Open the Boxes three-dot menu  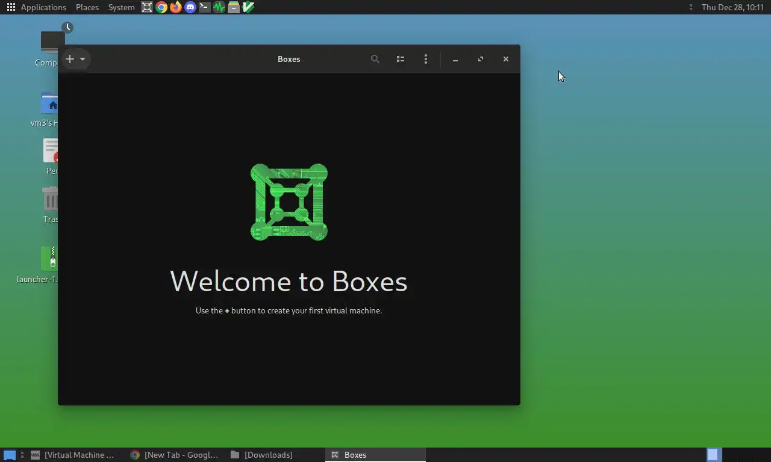pos(426,59)
